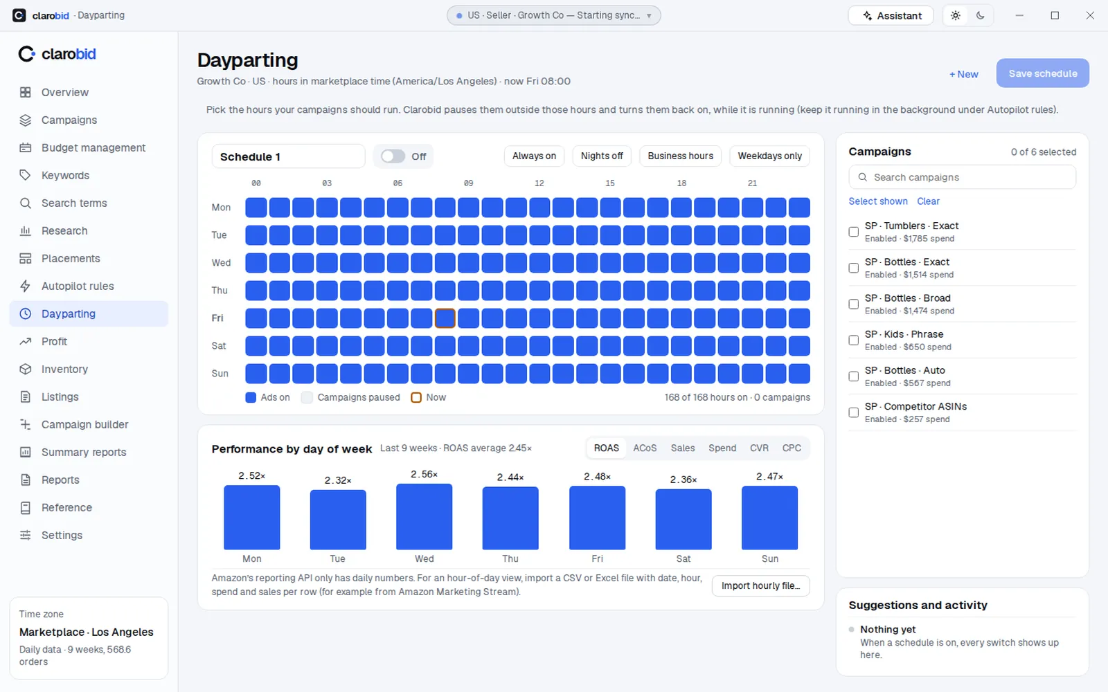Click the + New link

(964, 74)
